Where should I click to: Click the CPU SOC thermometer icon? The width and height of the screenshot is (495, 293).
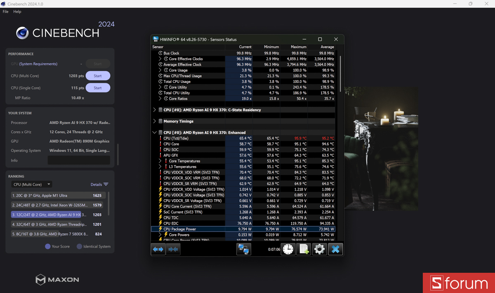[x=160, y=150]
